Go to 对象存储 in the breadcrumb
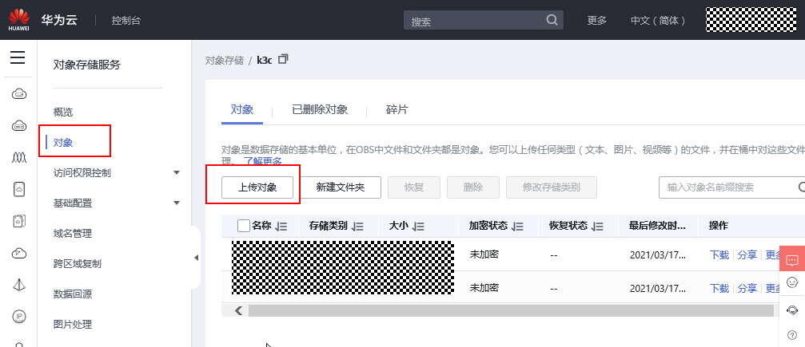This screenshot has width=805, height=347. [x=225, y=61]
